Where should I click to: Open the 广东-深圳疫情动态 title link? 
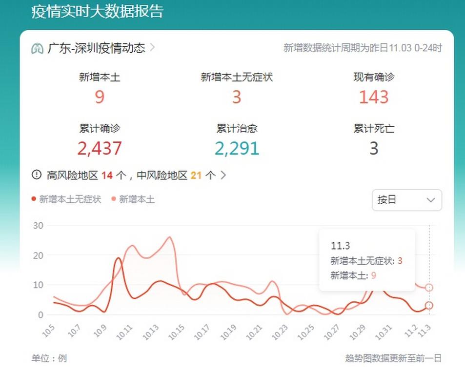pyautogui.click(x=96, y=48)
